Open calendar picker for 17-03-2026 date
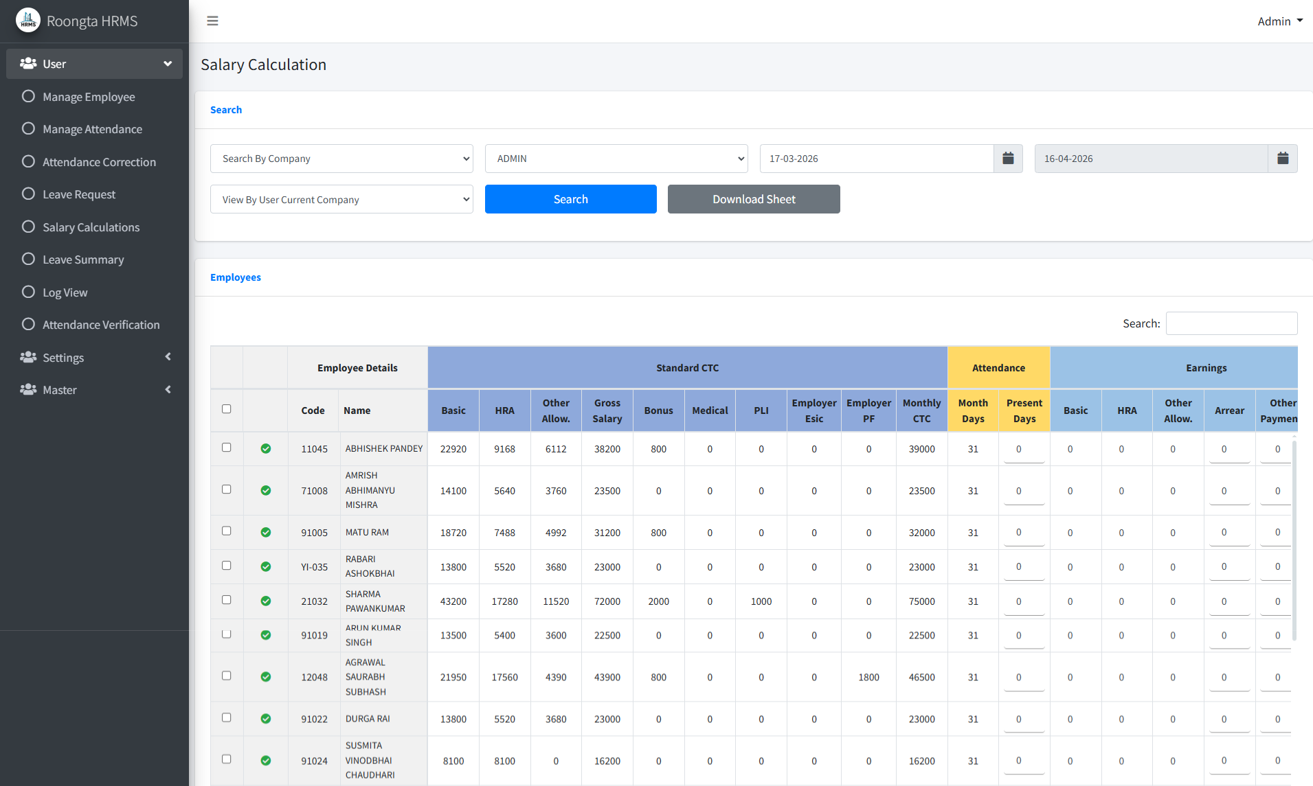Viewport: 1313px width, 786px height. coord(1008,159)
